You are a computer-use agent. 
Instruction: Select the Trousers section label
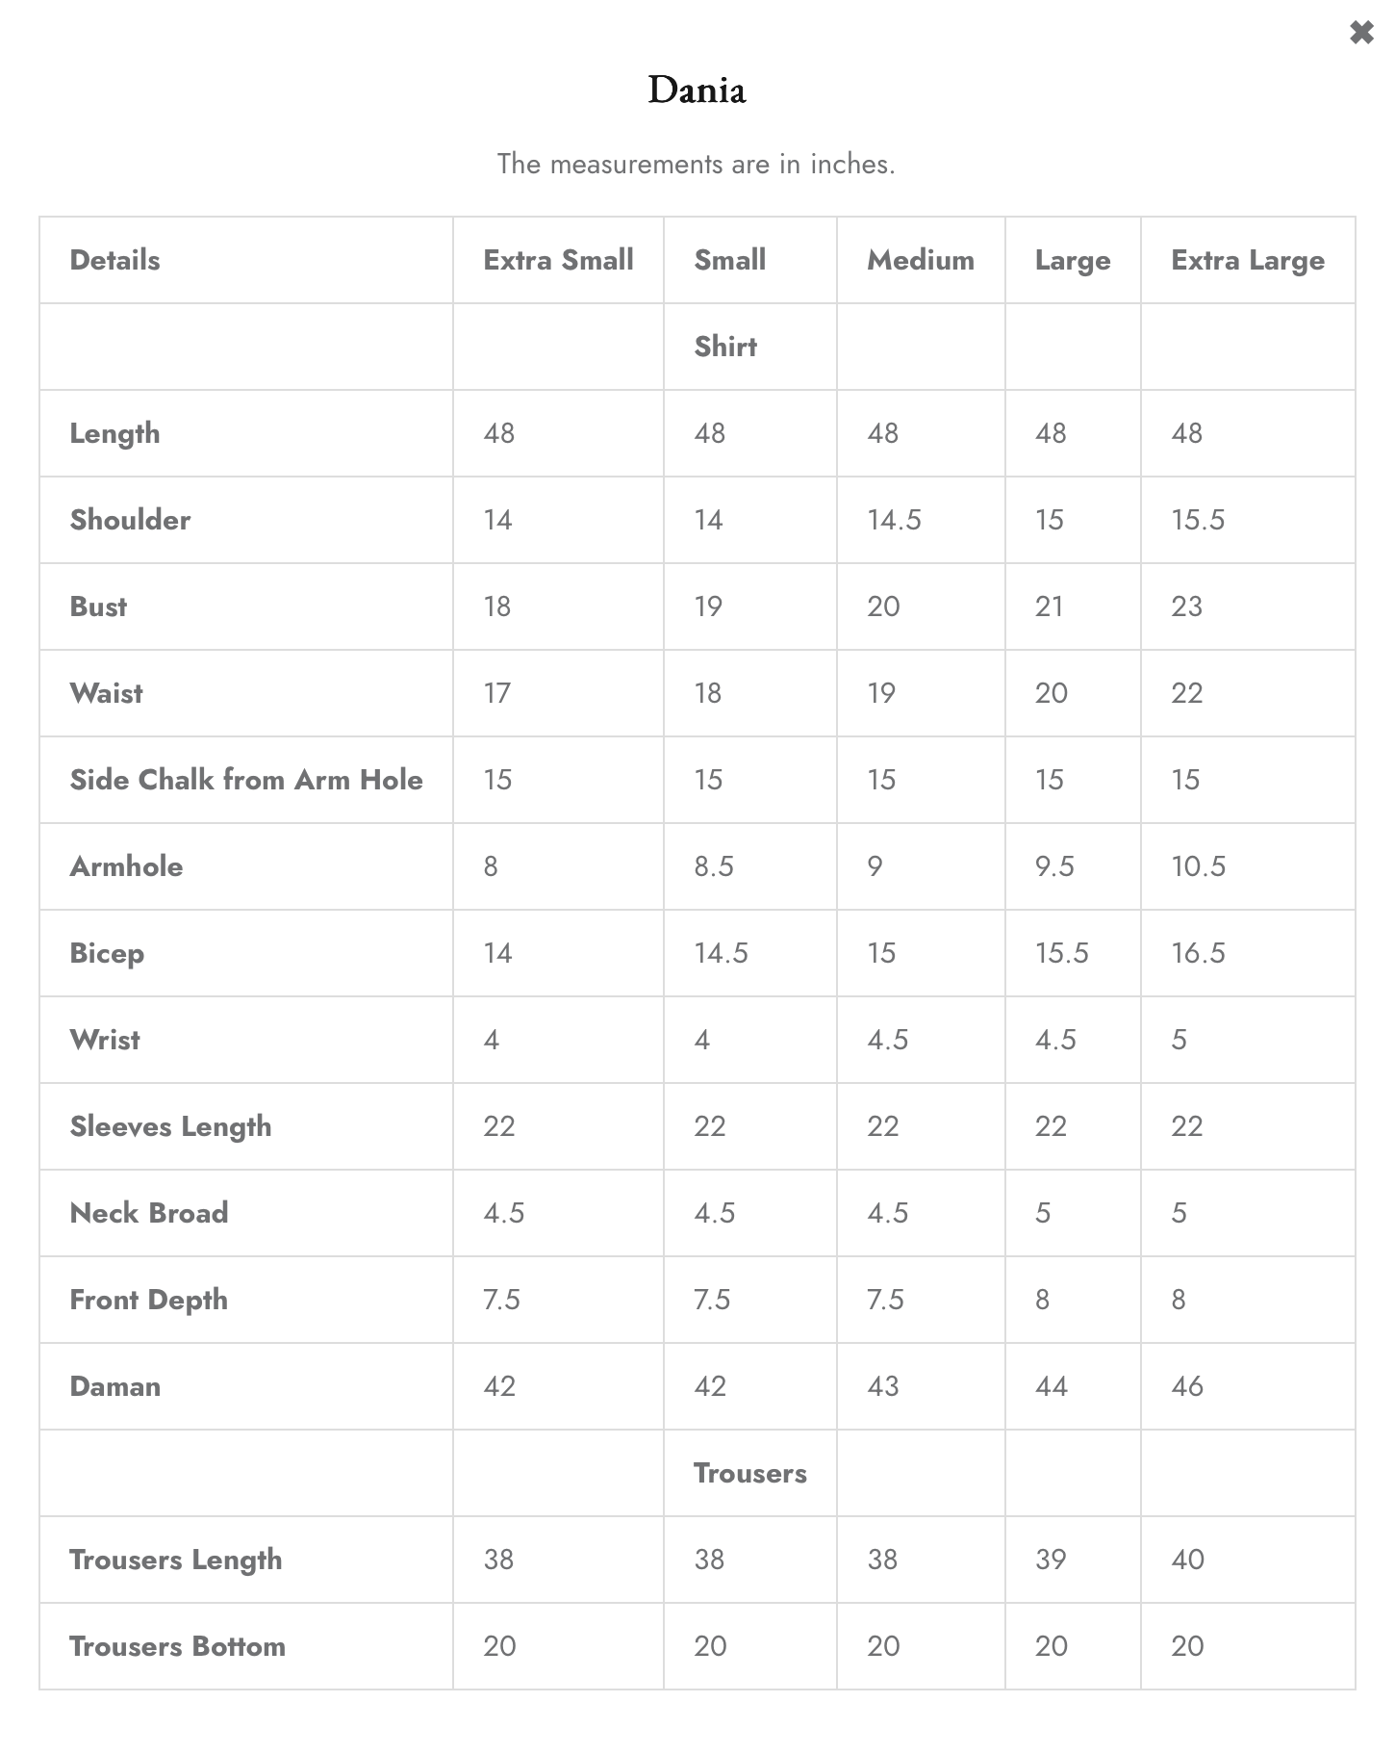750,1473
